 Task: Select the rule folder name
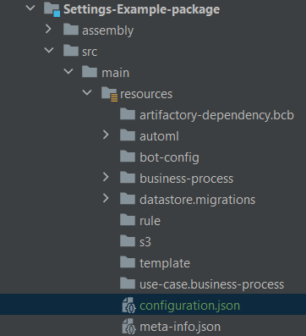click(x=150, y=221)
